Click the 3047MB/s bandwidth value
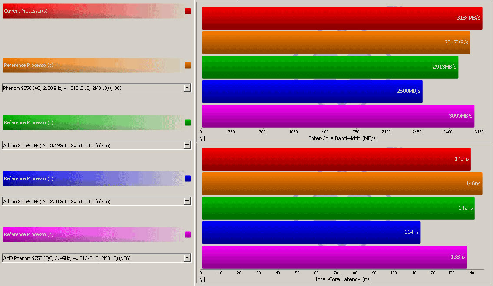The height and width of the screenshot is (286, 493). click(456, 43)
